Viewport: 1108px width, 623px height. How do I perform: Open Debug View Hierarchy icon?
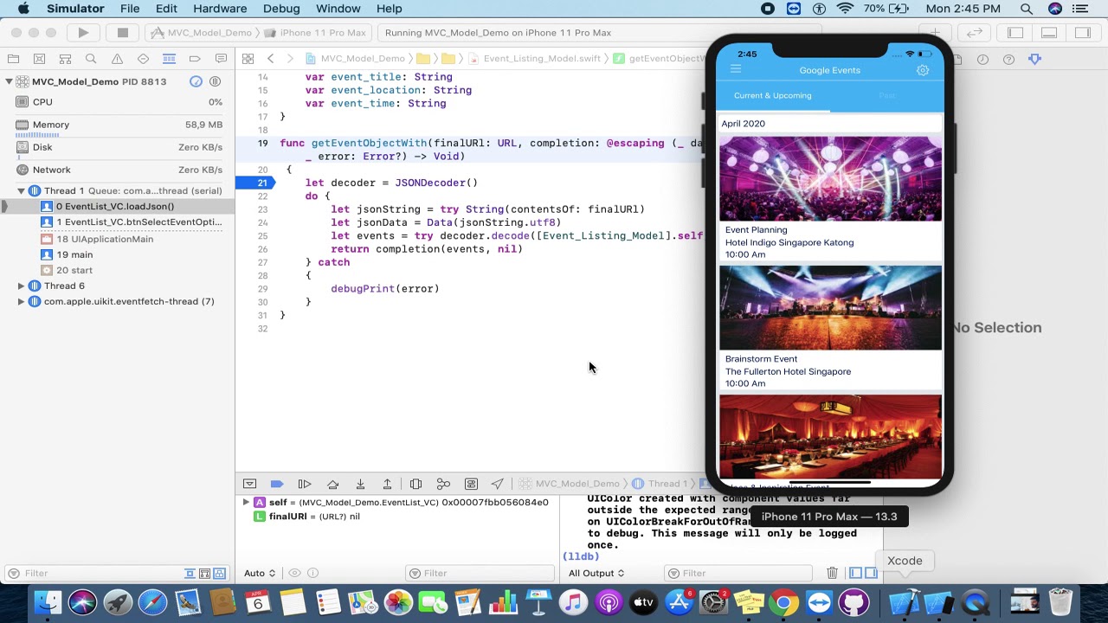click(415, 484)
